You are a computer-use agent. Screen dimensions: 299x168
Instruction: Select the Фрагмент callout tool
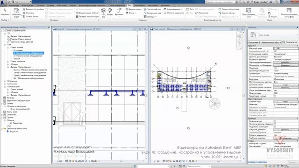119,12
